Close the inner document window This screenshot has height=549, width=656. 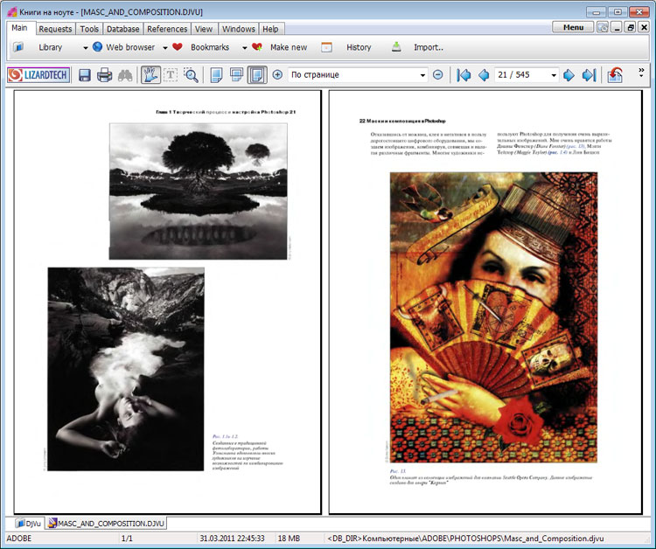pyautogui.click(x=645, y=27)
